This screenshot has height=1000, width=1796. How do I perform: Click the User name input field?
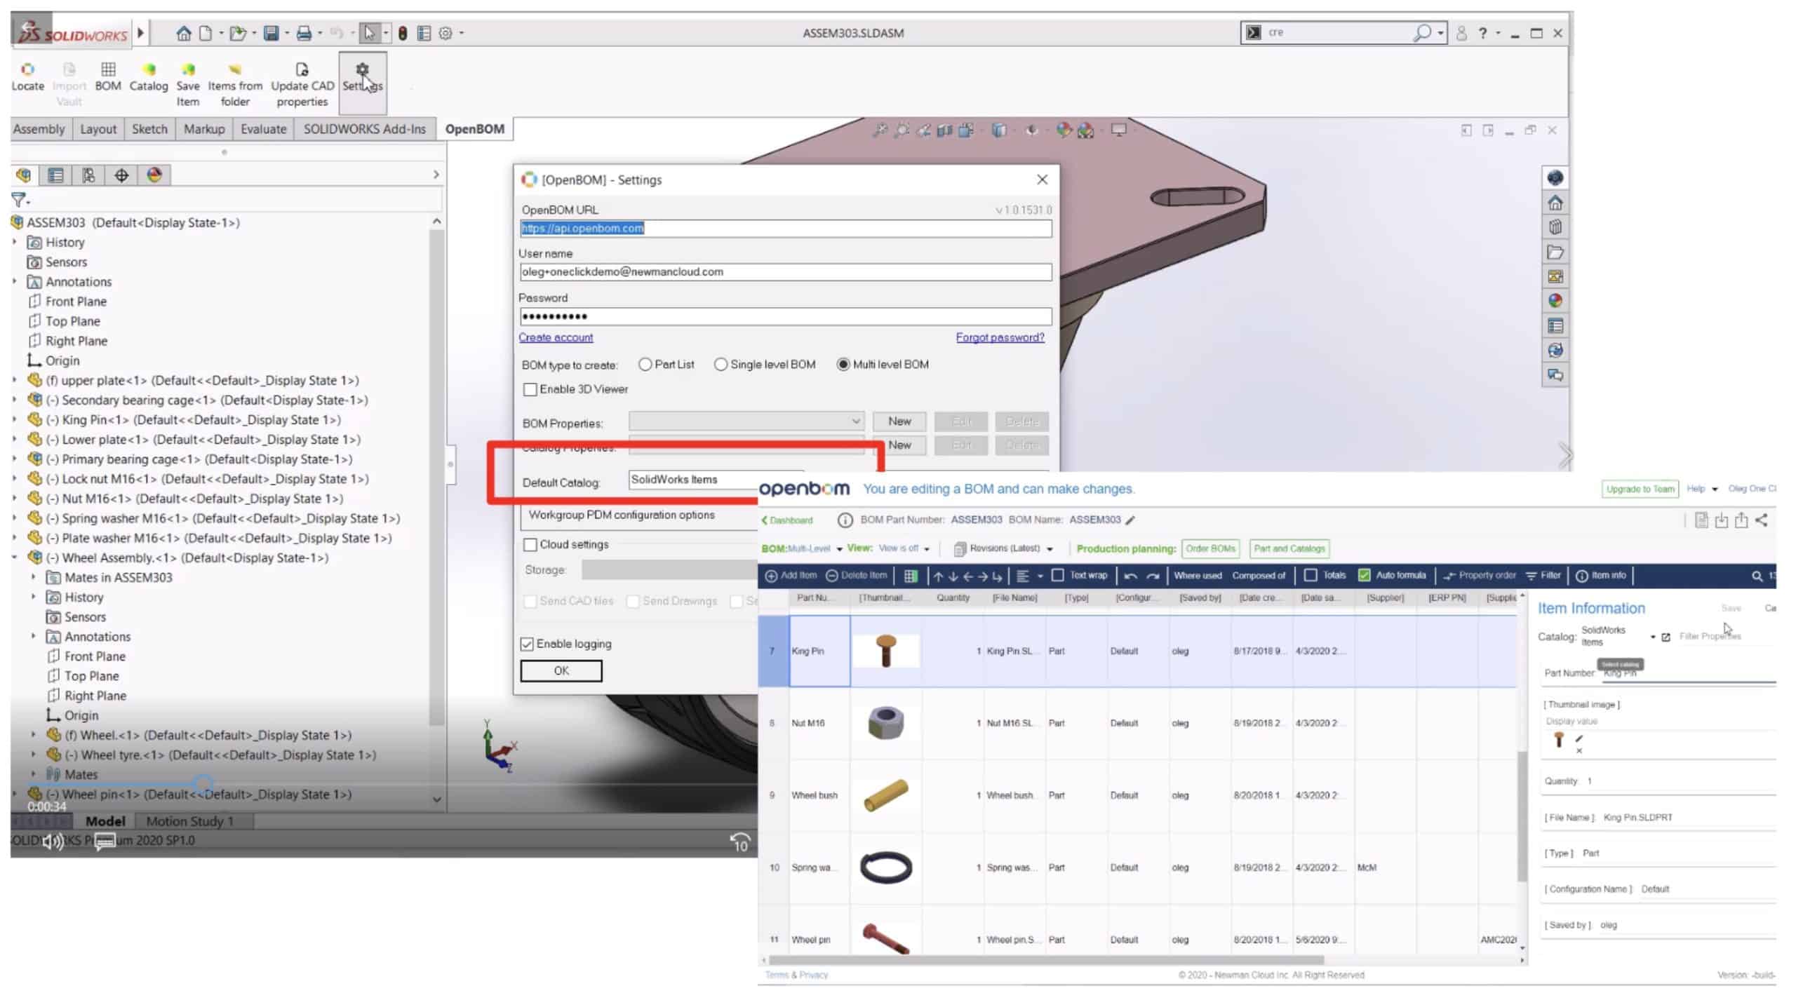[785, 272]
